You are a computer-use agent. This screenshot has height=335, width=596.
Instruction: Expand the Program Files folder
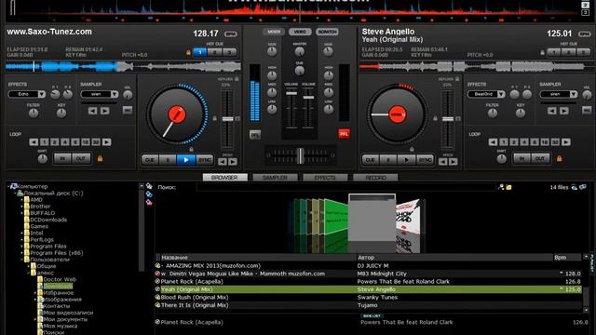click(x=21, y=246)
